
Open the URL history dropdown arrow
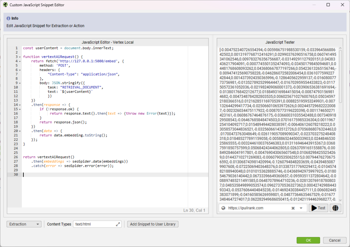(x=300, y=208)
